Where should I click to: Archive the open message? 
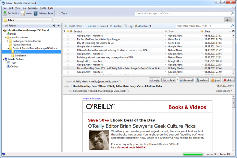[202, 80]
